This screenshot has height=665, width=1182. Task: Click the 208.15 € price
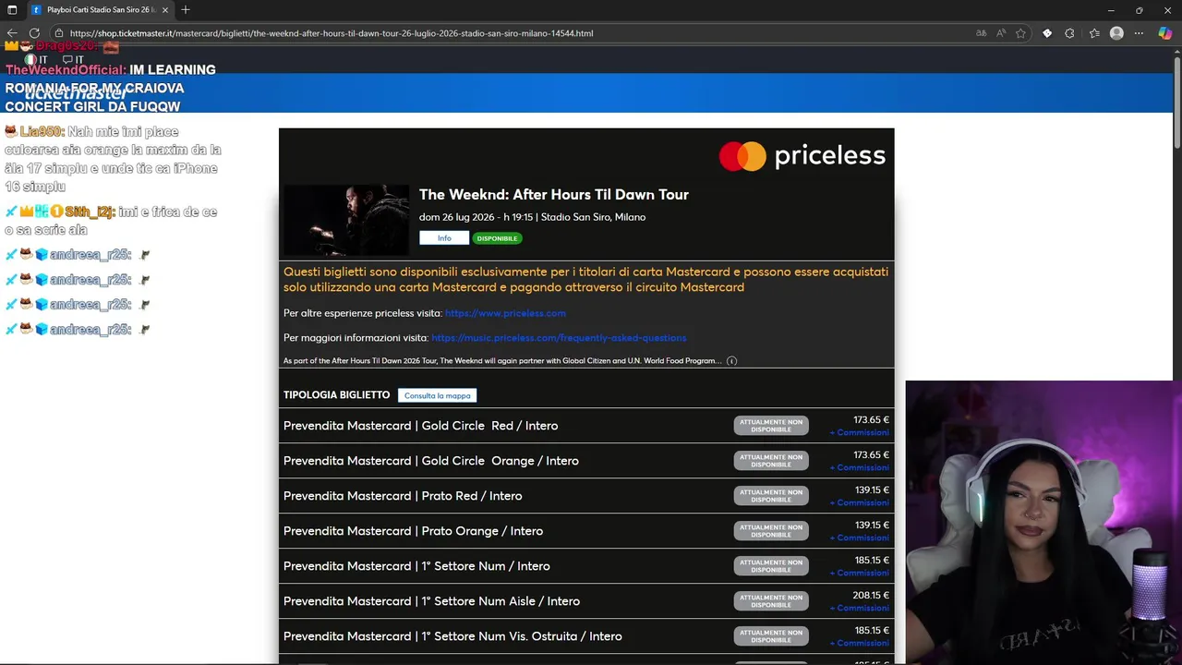click(x=871, y=596)
